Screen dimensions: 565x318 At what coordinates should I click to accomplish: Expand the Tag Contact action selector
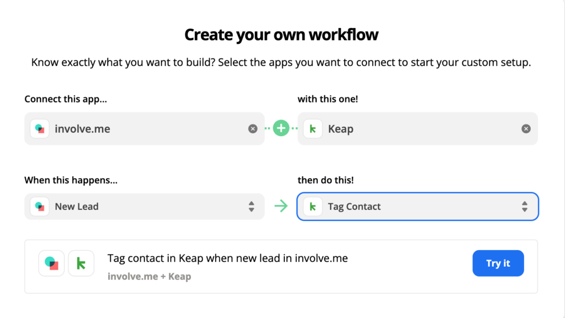pos(418,207)
